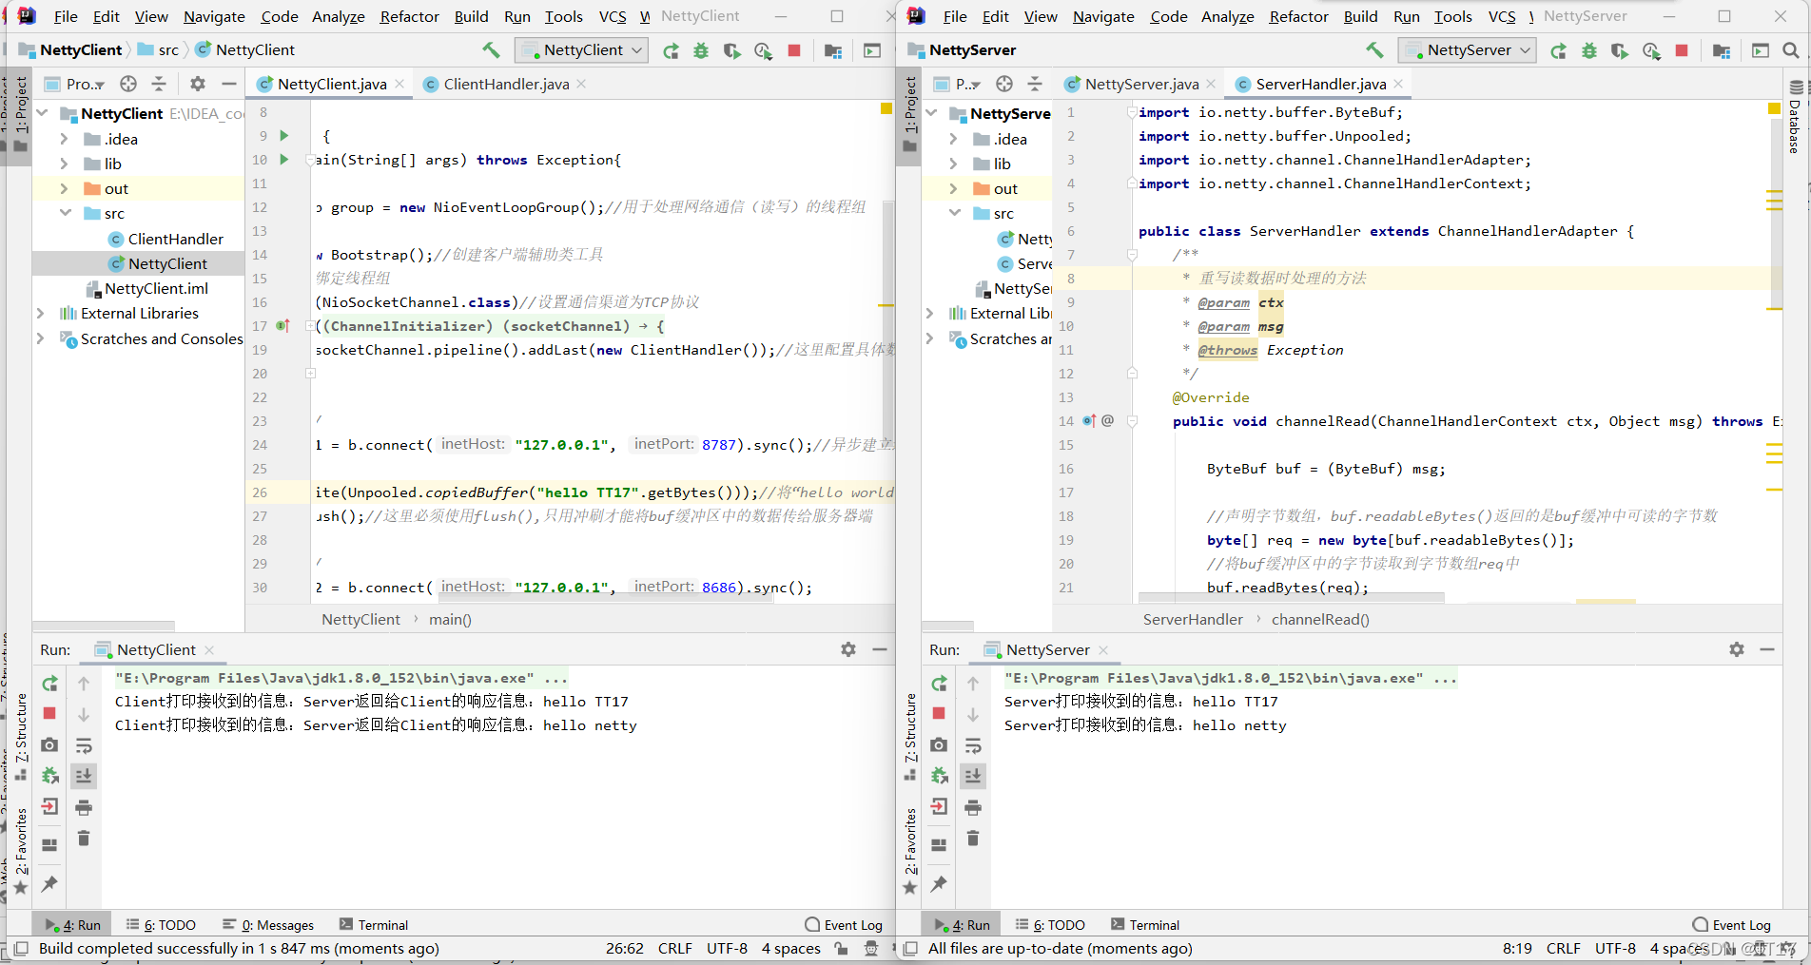The width and height of the screenshot is (1811, 965).
Task: Click horizontal scrollbar in NettyServer editor
Action: 1292,598
